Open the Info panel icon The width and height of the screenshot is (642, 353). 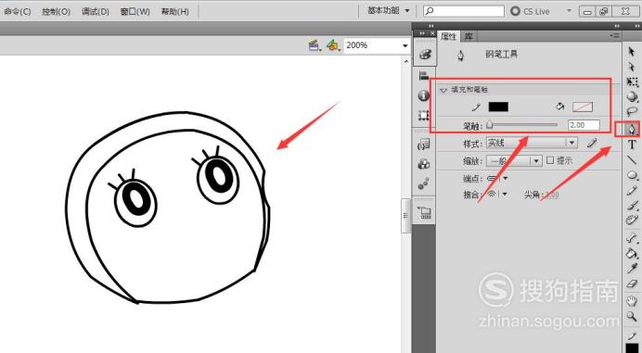tap(424, 95)
